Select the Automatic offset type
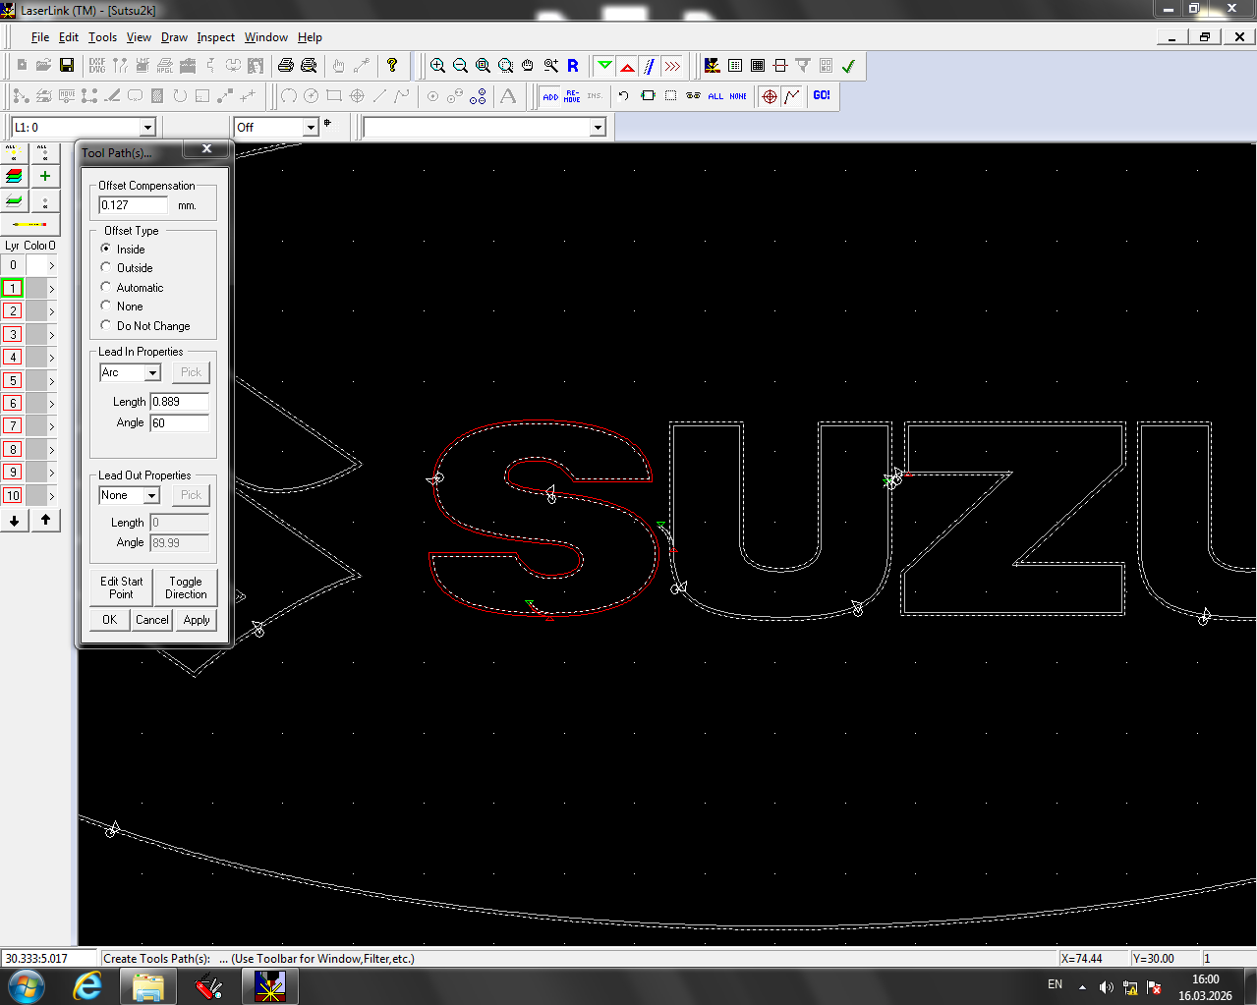1257x1005 pixels. pyautogui.click(x=106, y=287)
